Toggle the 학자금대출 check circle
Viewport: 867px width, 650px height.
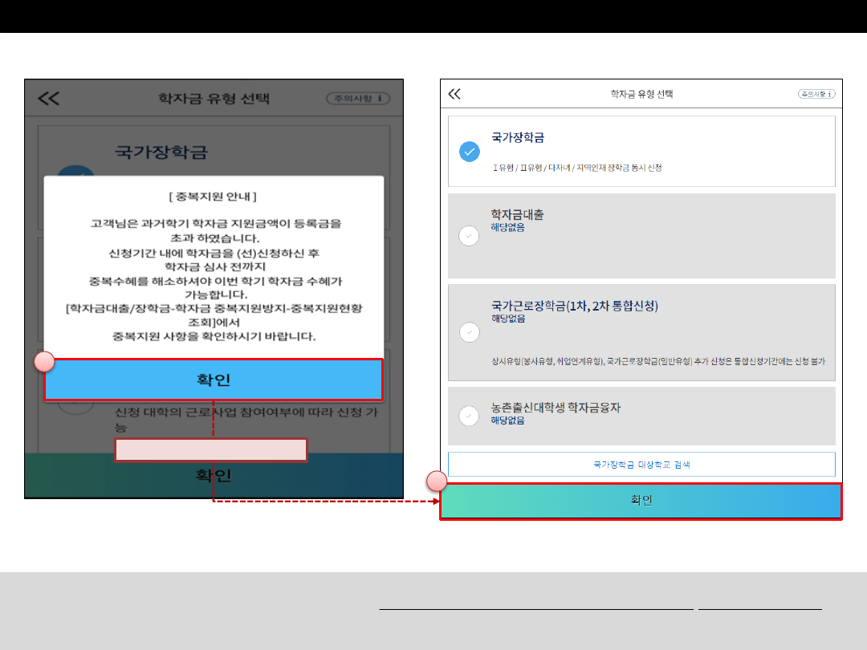pyautogui.click(x=470, y=236)
